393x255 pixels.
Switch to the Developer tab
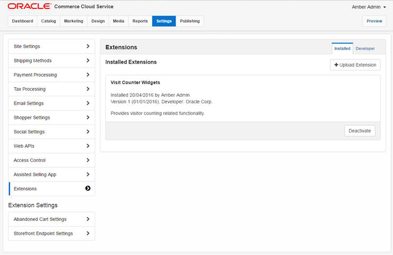[365, 48]
